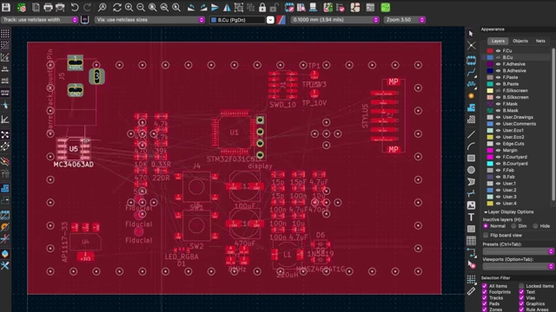Open Track width dropdown
This screenshot has width=556, height=312.
tap(39, 20)
